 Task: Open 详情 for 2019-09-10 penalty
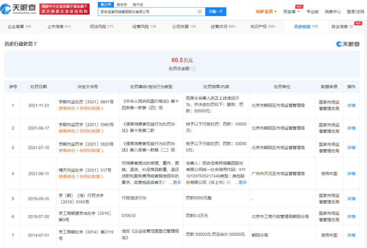coord(351,199)
